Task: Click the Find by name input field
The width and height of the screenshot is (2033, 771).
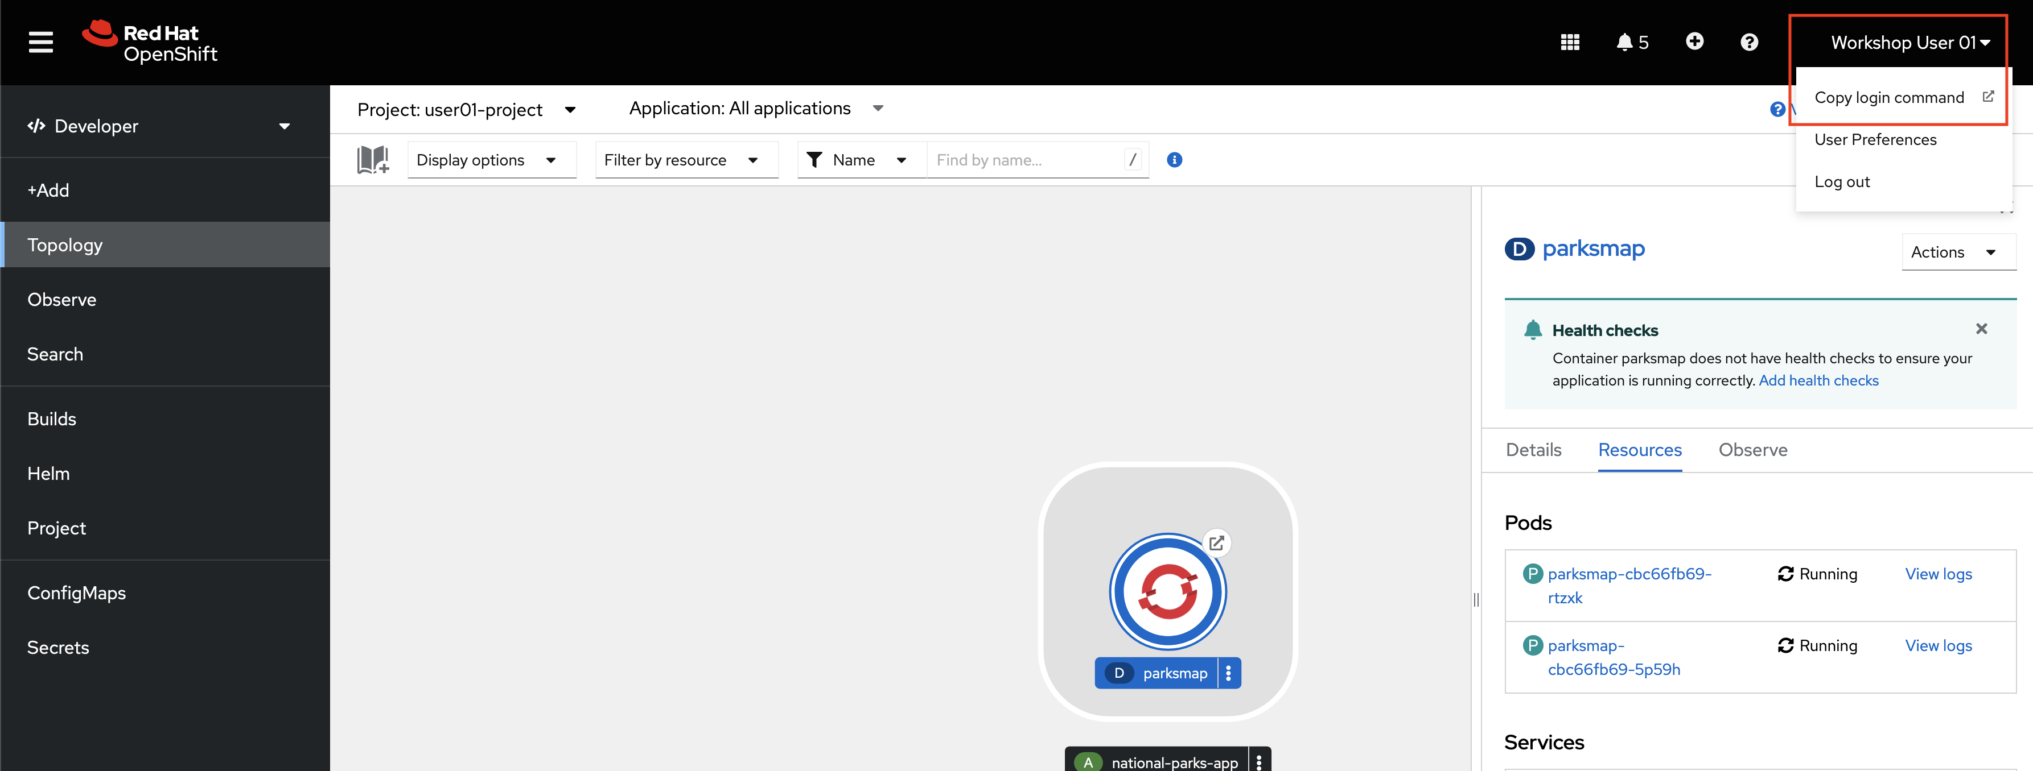Action: tap(1024, 159)
